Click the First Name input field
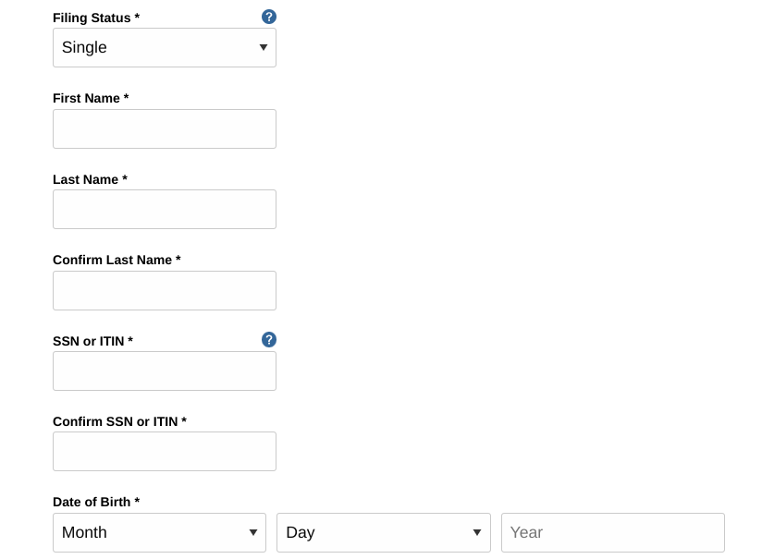 tap(165, 128)
